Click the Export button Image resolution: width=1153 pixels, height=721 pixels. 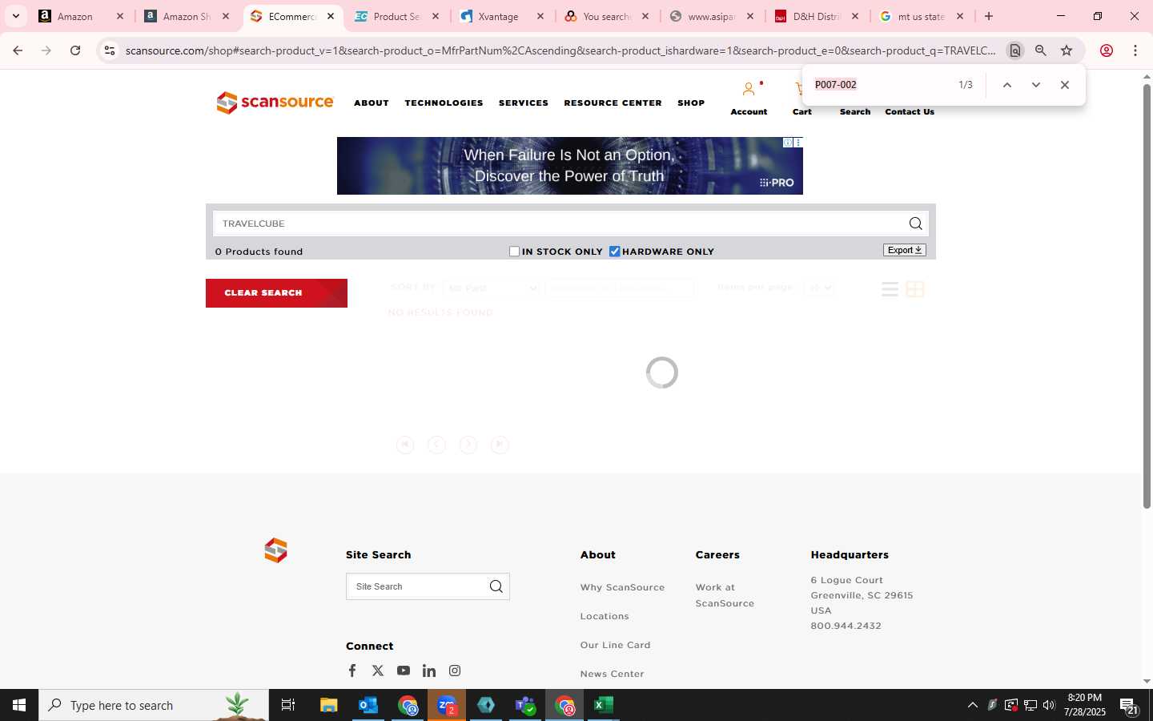[905, 250]
